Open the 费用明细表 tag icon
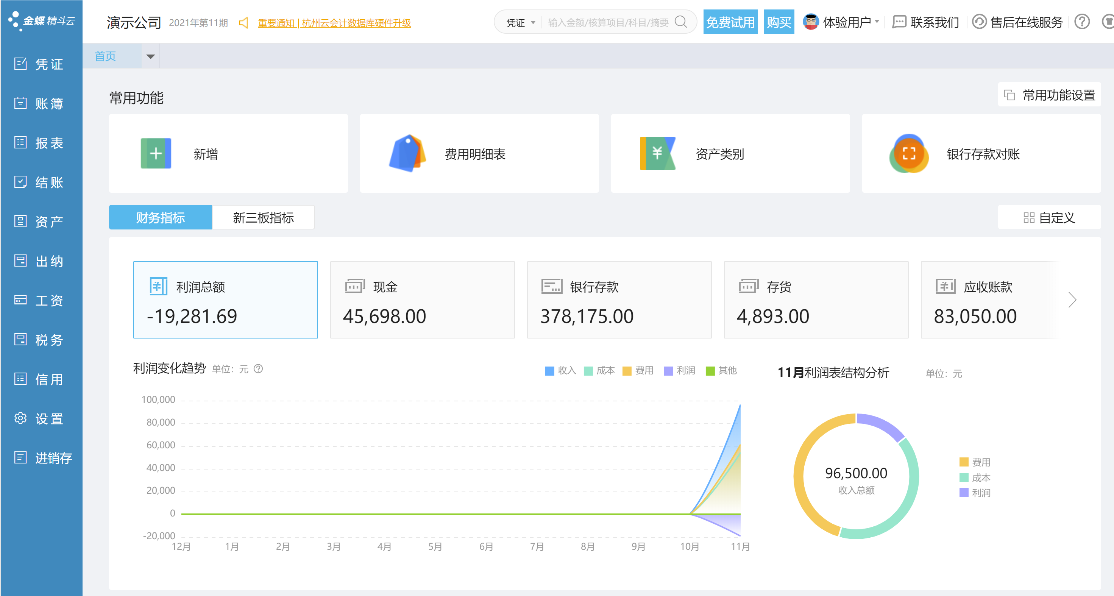1114x596 pixels. 407,153
